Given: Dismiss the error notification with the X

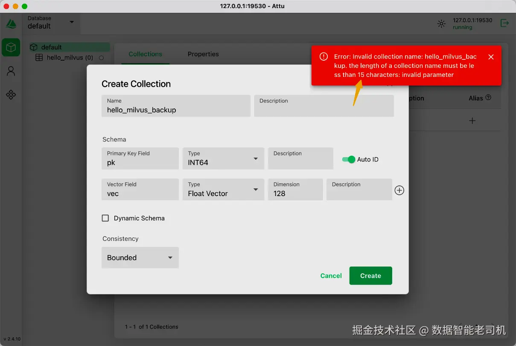Looking at the screenshot, I should coord(491,57).
